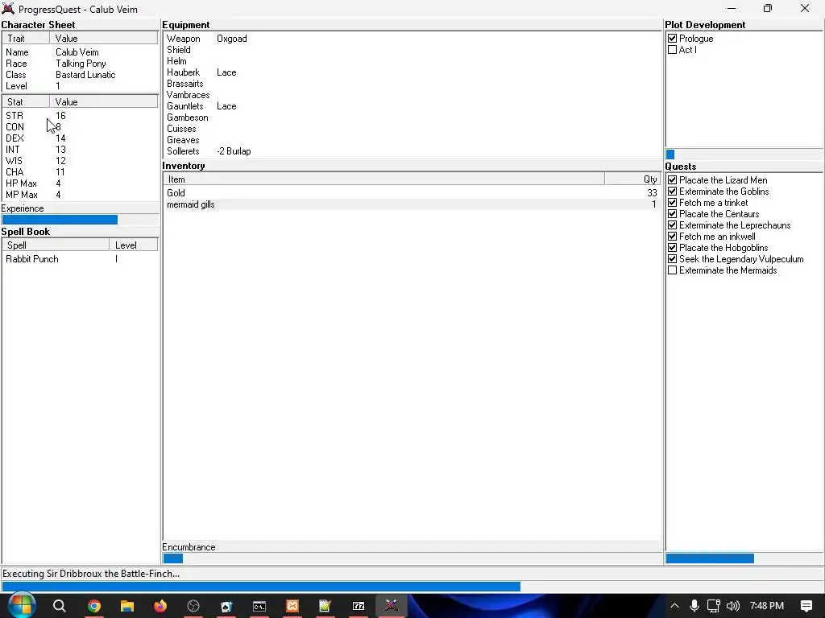The width and height of the screenshot is (825, 618).
Task: Click the Spell column header
Action: click(56, 245)
